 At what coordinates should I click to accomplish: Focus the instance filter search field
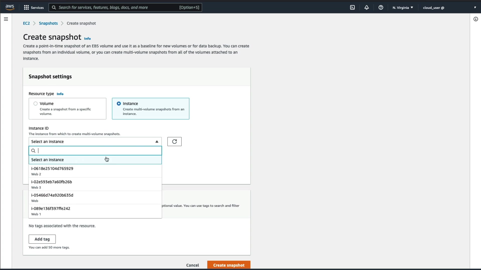tap(98, 150)
